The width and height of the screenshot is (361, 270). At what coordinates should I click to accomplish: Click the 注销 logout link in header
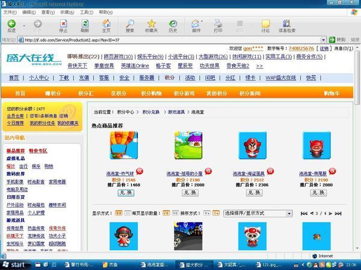tap(324, 49)
